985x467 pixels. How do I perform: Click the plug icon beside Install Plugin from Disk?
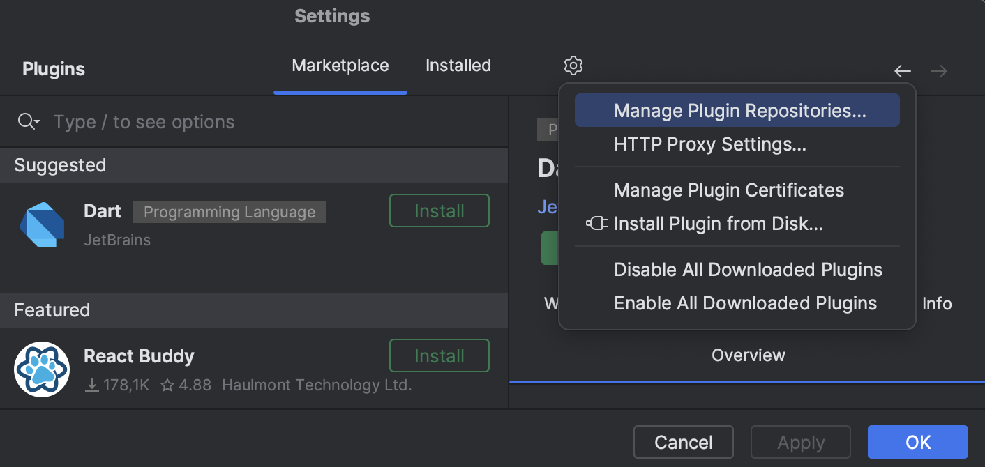pos(597,224)
